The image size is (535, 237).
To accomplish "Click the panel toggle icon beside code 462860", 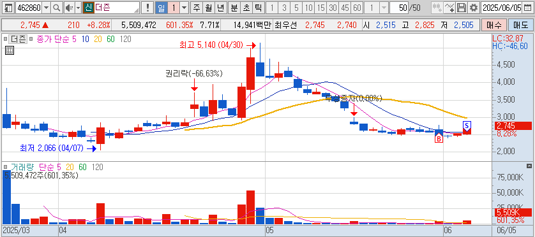I will tap(9, 7).
